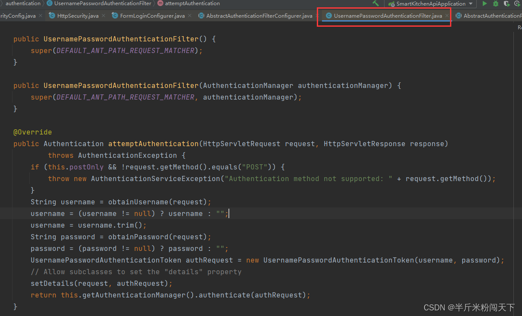This screenshot has height=316, width=522.
Task: Click the highlighted username ternary line in editor
Action: [129, 213]
